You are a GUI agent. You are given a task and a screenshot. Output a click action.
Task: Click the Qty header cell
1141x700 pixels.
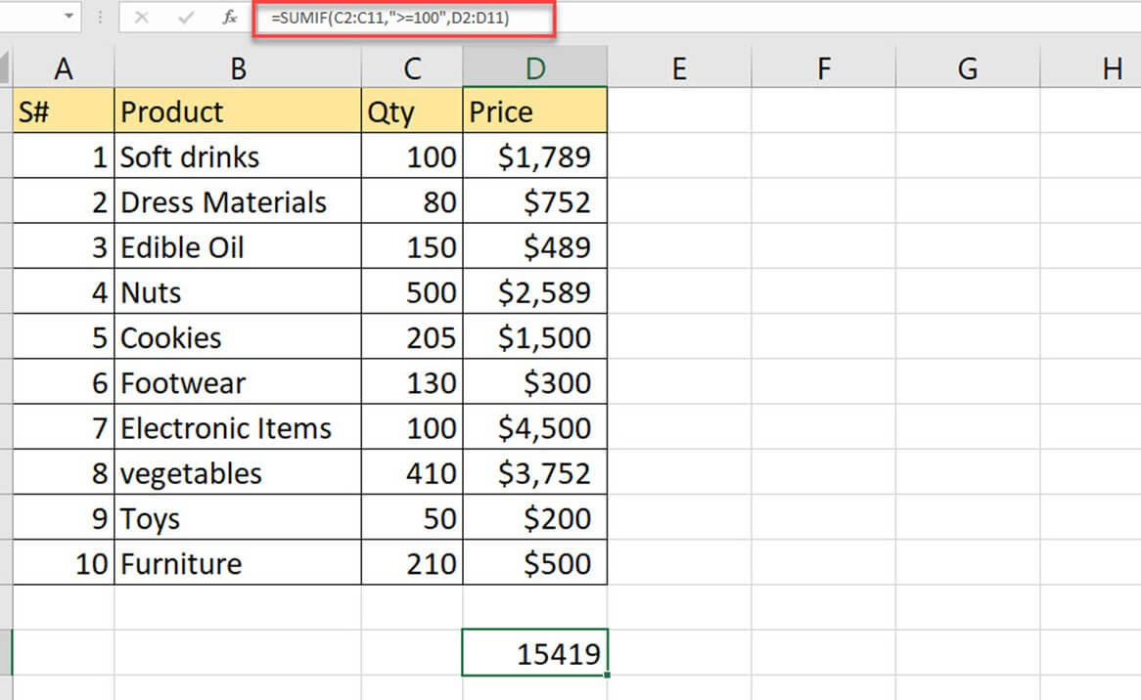click(x=412, y=111)
